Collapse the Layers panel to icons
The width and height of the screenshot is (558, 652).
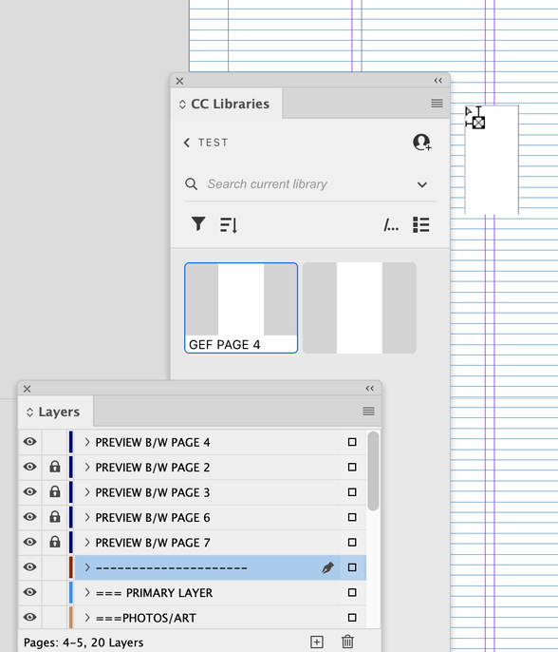coord(370,389)
